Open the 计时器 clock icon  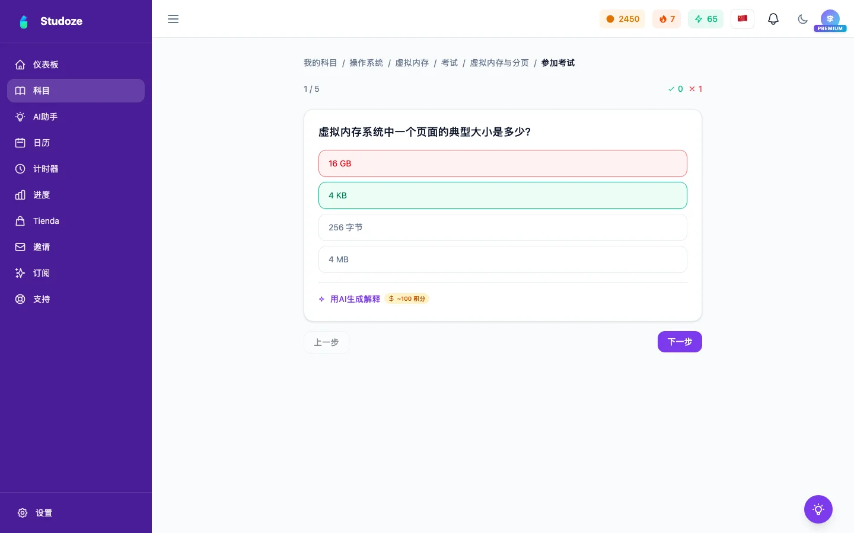20,169
